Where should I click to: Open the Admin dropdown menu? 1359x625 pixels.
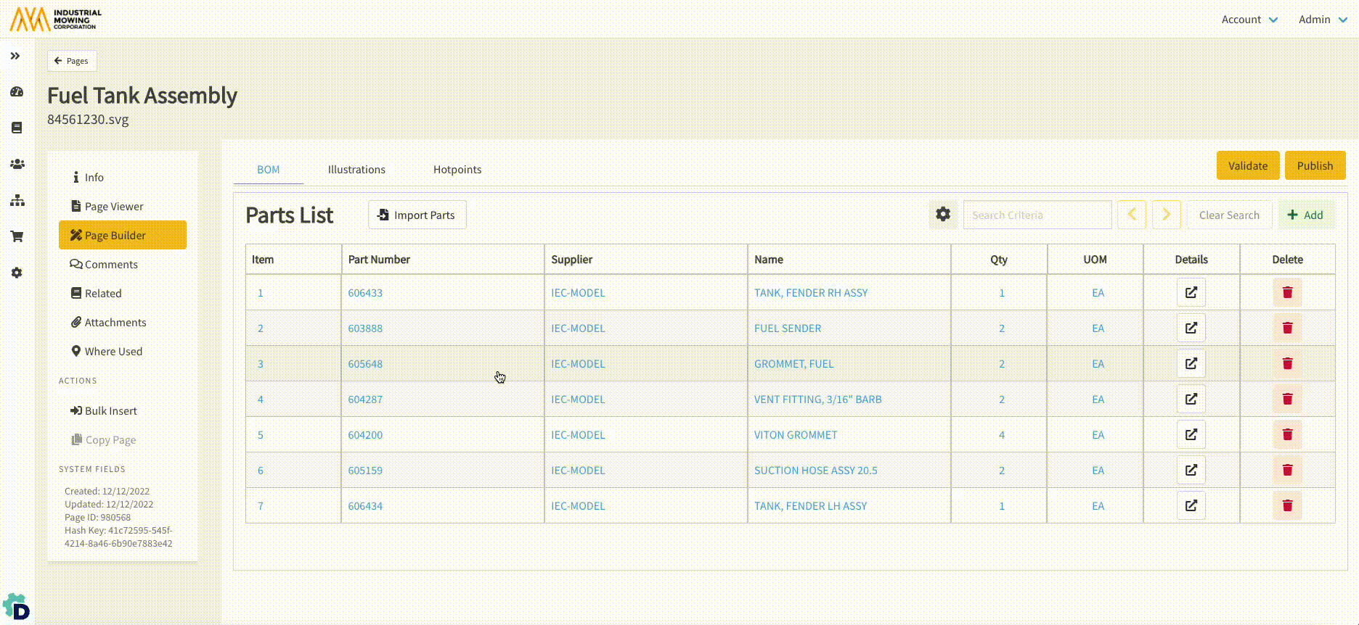point(1322,20)
